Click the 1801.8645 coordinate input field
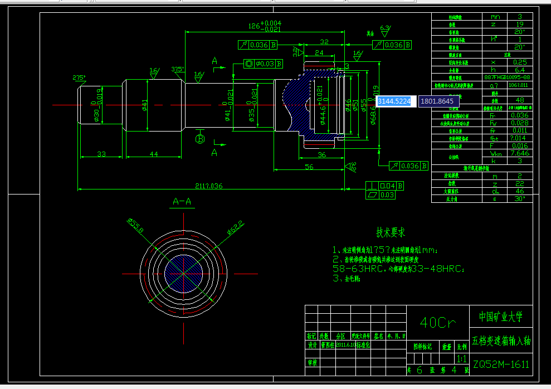 point(438,101)
